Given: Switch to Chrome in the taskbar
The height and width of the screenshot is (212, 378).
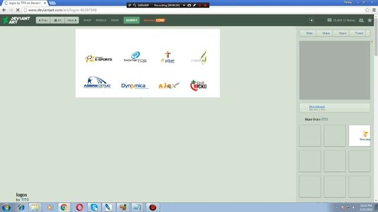Looking at the screenshot, I should (x=64, y=207).
